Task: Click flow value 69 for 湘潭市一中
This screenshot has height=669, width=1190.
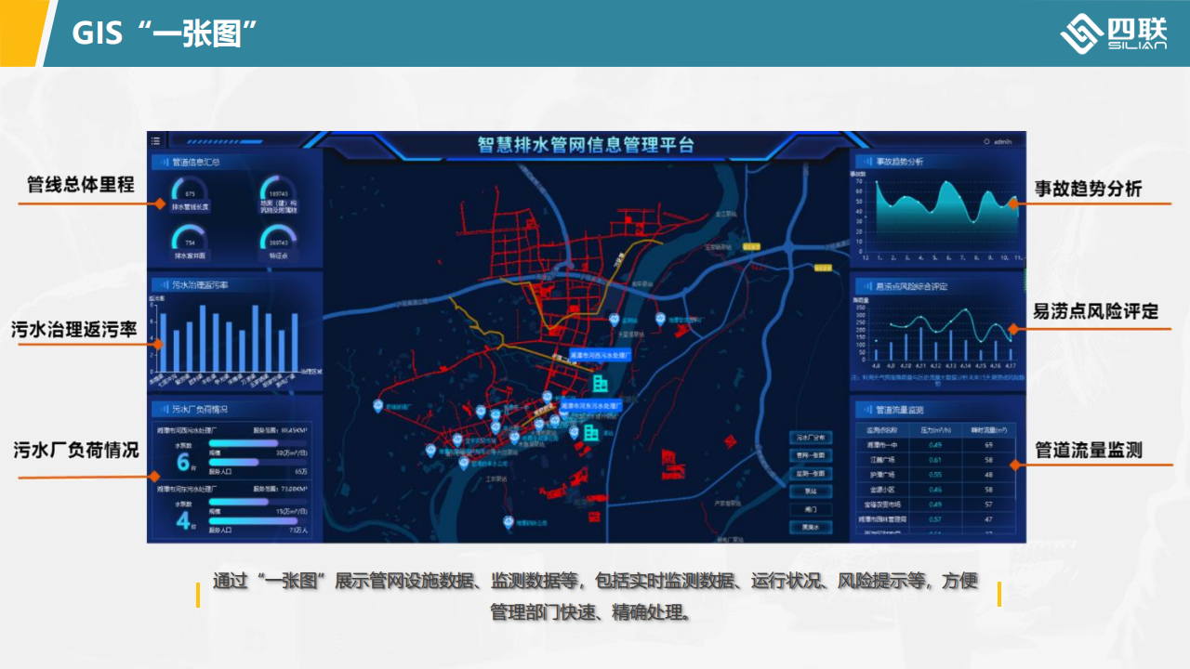Action: point(989,445)
